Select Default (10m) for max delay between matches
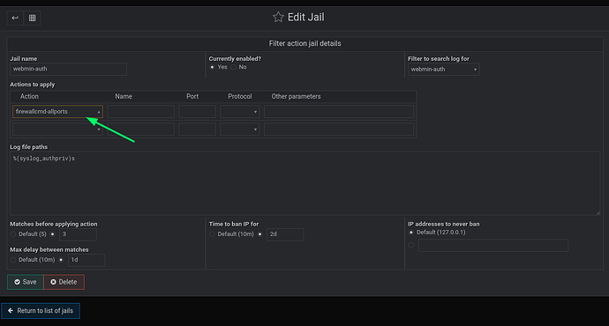The width and height of the screenshot is (609, 326). click(x=13, y=260)
